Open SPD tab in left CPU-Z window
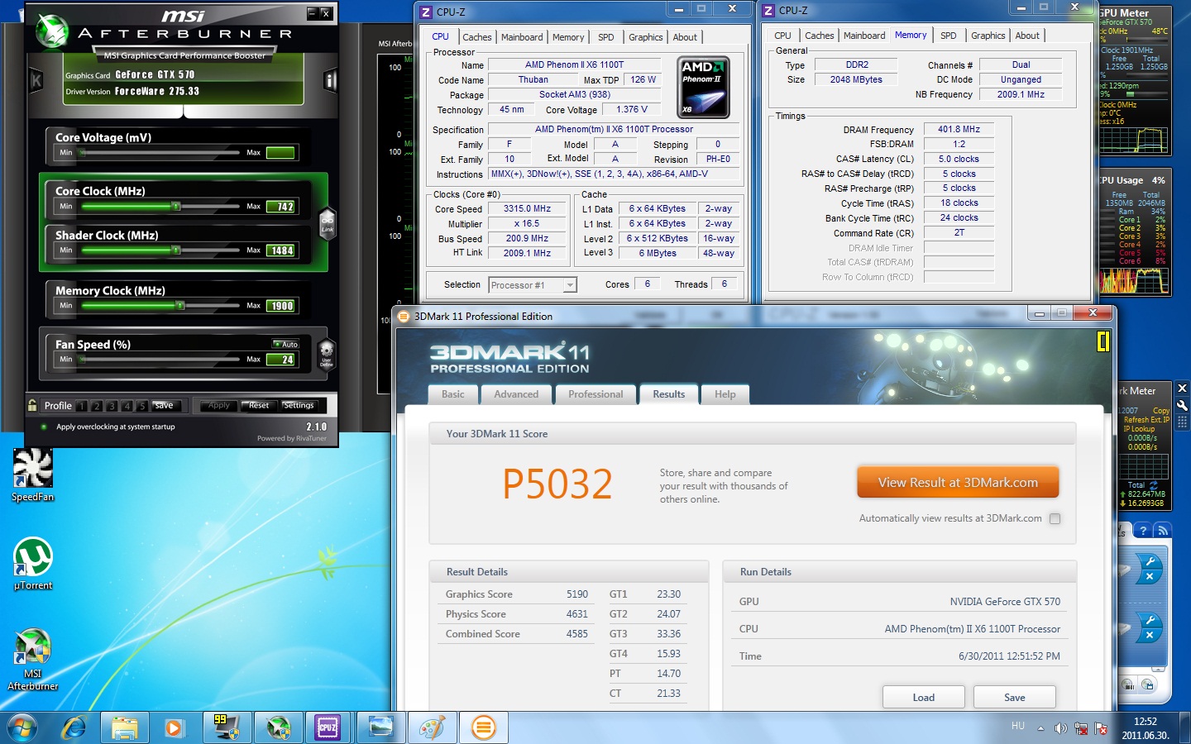Viewport: 1191px width, 744px height. [x=606, y=37]
